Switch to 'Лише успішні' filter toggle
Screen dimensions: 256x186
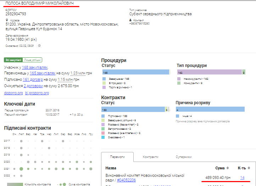point(33,60)
